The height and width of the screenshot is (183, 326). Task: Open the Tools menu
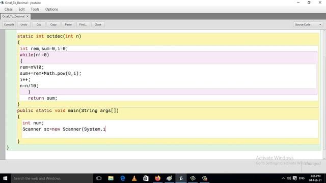[35, 9]
